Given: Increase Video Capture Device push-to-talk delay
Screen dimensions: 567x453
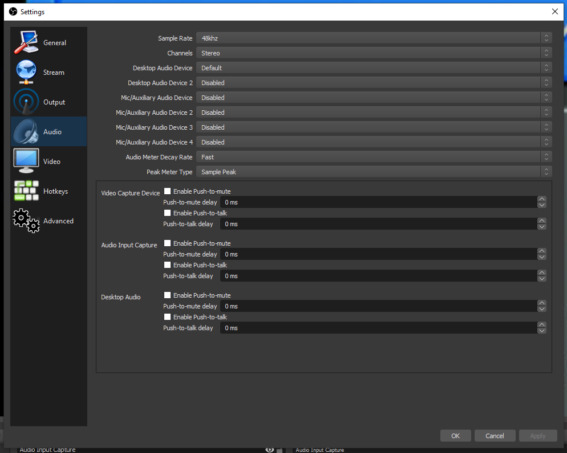Looking at the screenshot, I should [541, 221].
